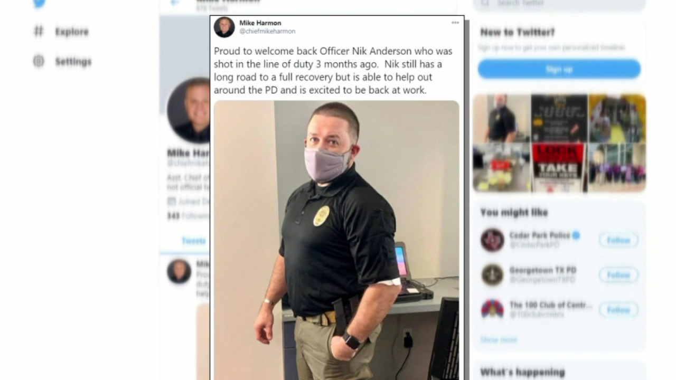Click the Show more link

[499, 340]
